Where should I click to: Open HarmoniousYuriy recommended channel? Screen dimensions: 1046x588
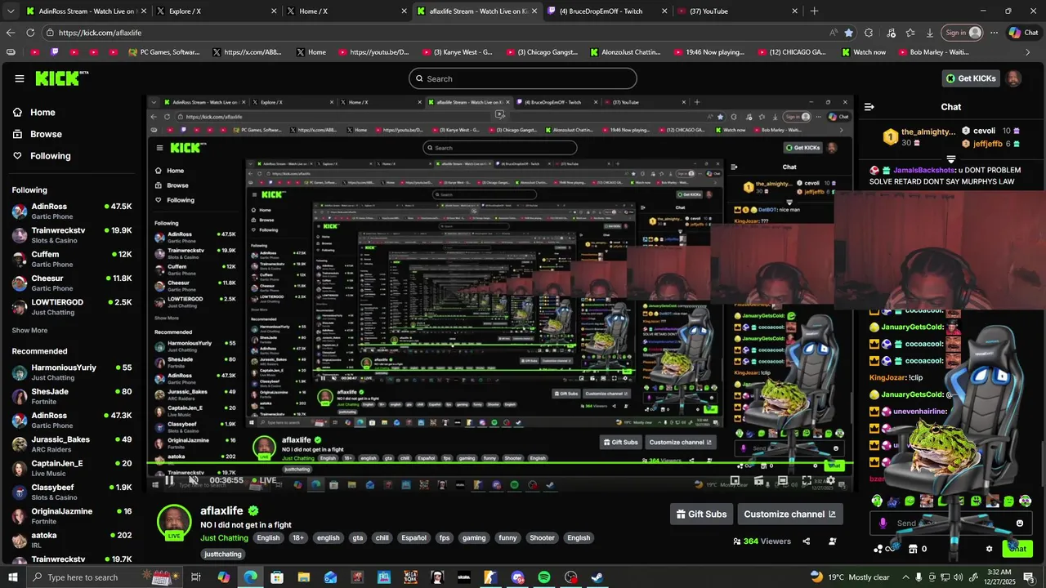pos(72,372)
